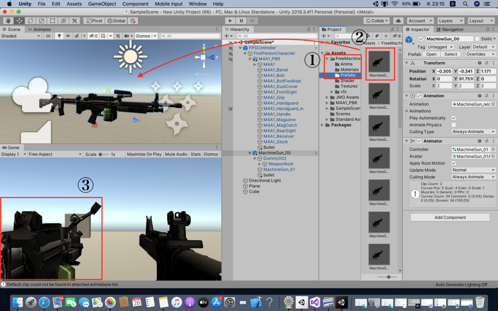Image resolution: width=498 pixels, height=311 pixels.
Task: Click the Step frame button
Action: [252, 21]
